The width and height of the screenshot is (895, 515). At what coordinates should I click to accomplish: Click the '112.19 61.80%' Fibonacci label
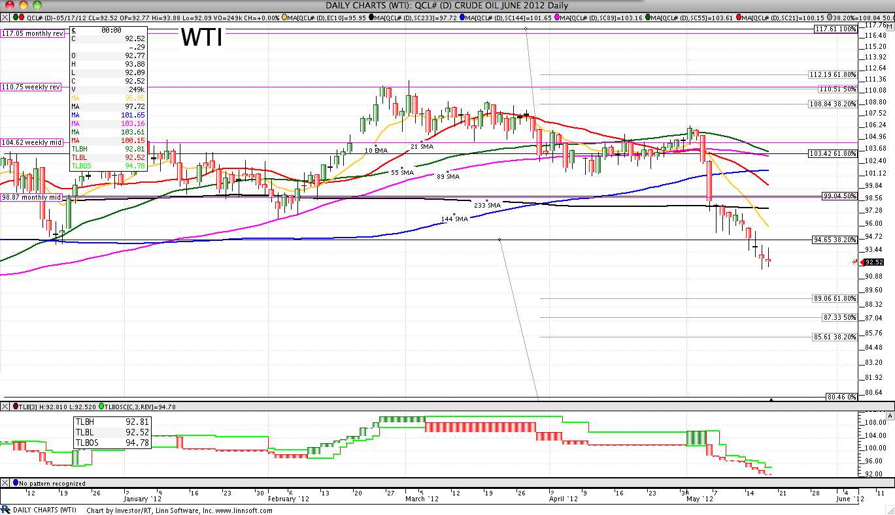pyautogui.click(x=833, y=74)
